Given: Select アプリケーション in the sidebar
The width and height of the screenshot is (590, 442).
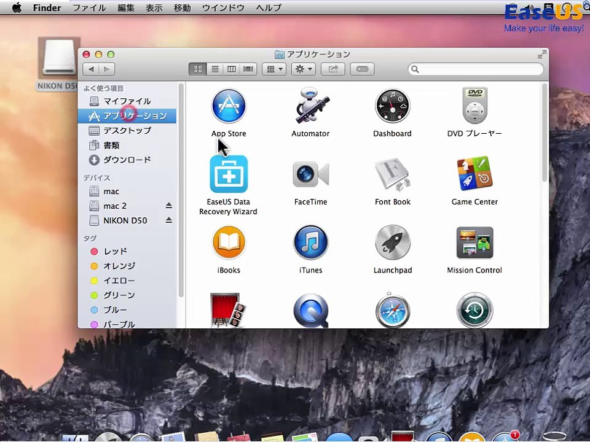Looking at the screenshot, I should pyautogui.click(x=127, y=116).
